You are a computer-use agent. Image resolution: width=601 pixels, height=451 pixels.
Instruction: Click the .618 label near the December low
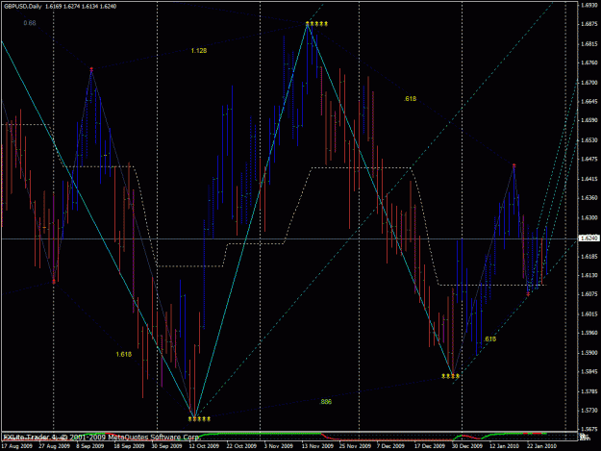tap(489, 339)
